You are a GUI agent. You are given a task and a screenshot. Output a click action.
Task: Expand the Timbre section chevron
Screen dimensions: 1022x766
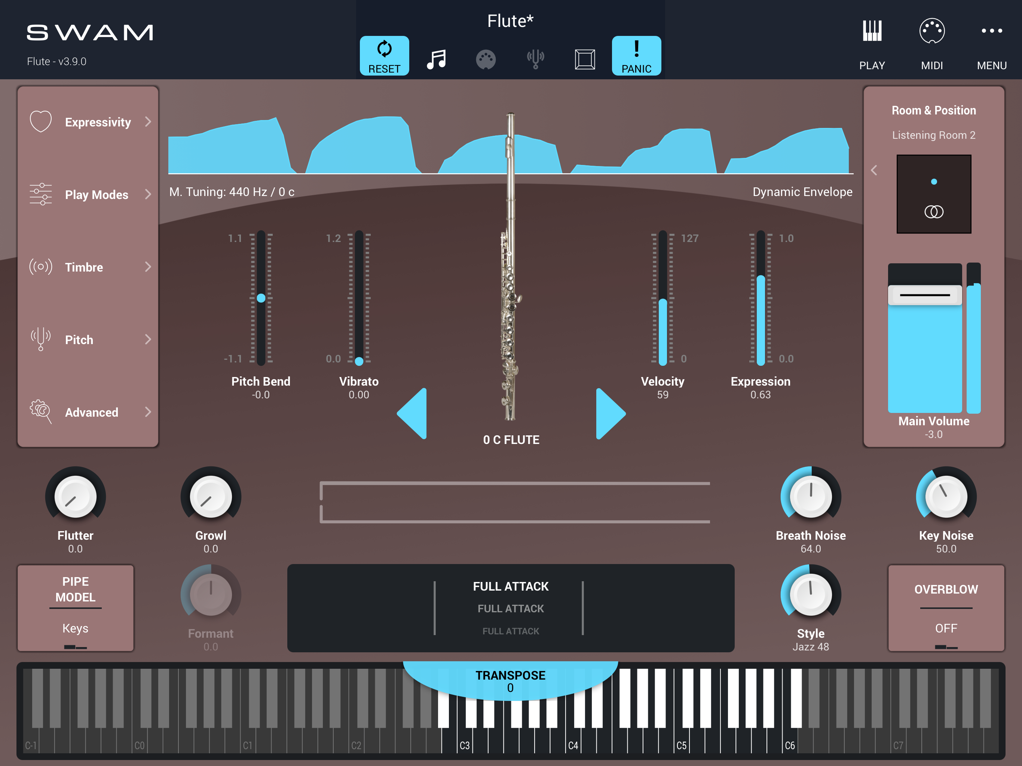[148, 267]
